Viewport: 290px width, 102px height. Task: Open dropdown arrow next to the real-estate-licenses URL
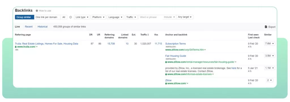213,75
